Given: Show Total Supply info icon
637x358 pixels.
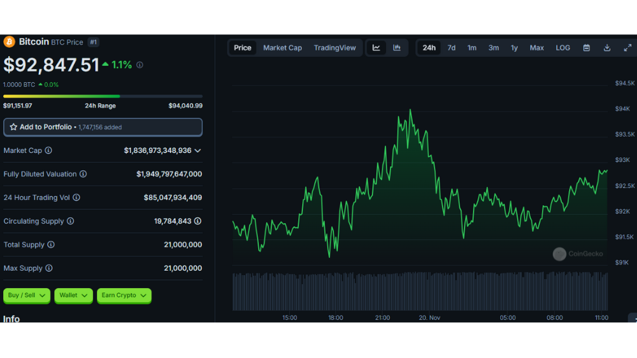Looking at the screenshot, I should [x=51, y=245].
